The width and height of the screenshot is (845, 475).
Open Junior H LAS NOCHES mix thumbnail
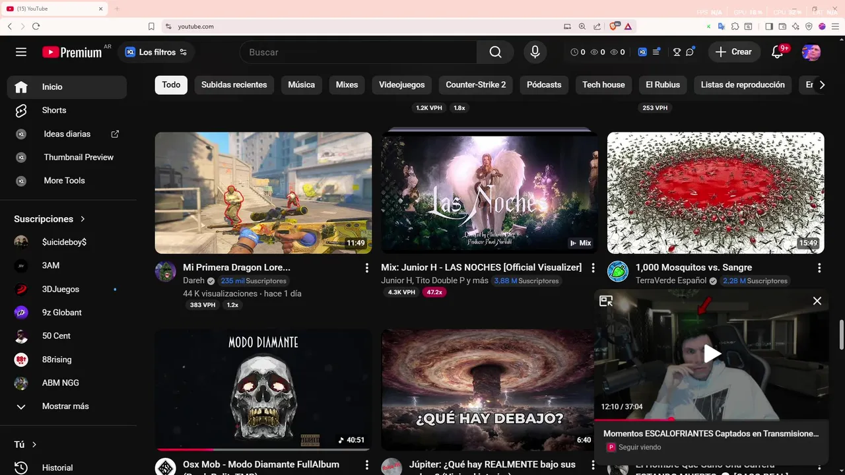(x=489, y=193)
